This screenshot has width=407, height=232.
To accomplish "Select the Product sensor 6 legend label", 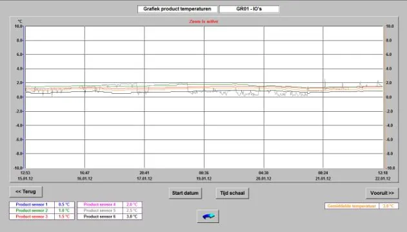I will pyautogui.click(x=100, y=217).
